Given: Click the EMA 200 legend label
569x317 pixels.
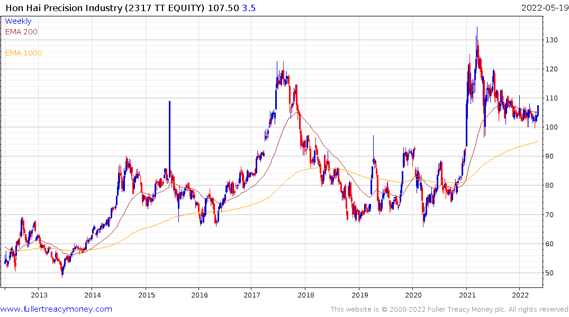Looking at the screenshot, I should [21, 32].
